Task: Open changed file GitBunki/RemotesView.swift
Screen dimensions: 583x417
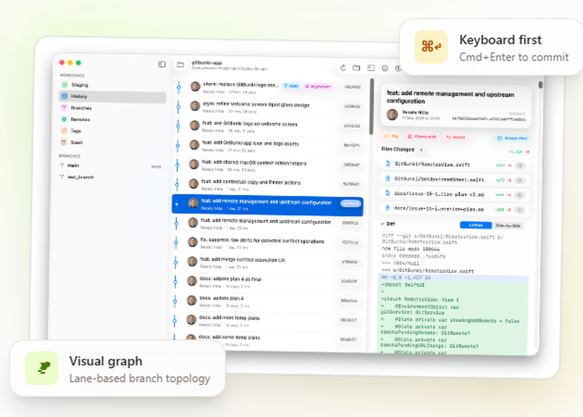Action: coord(455,164)
